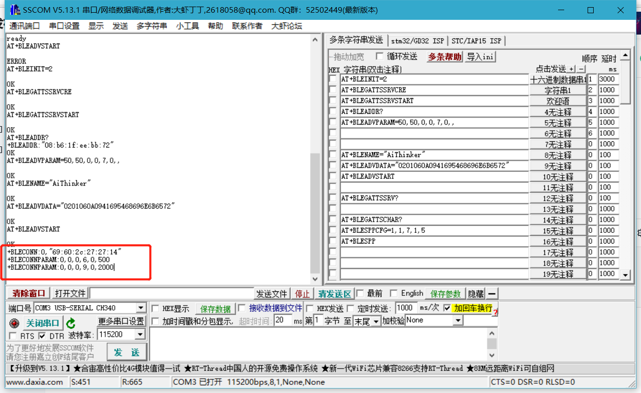Viewport: 641px width, 393px height.
Task: Open 末尾 dropdown
Action: coord(376,321)
